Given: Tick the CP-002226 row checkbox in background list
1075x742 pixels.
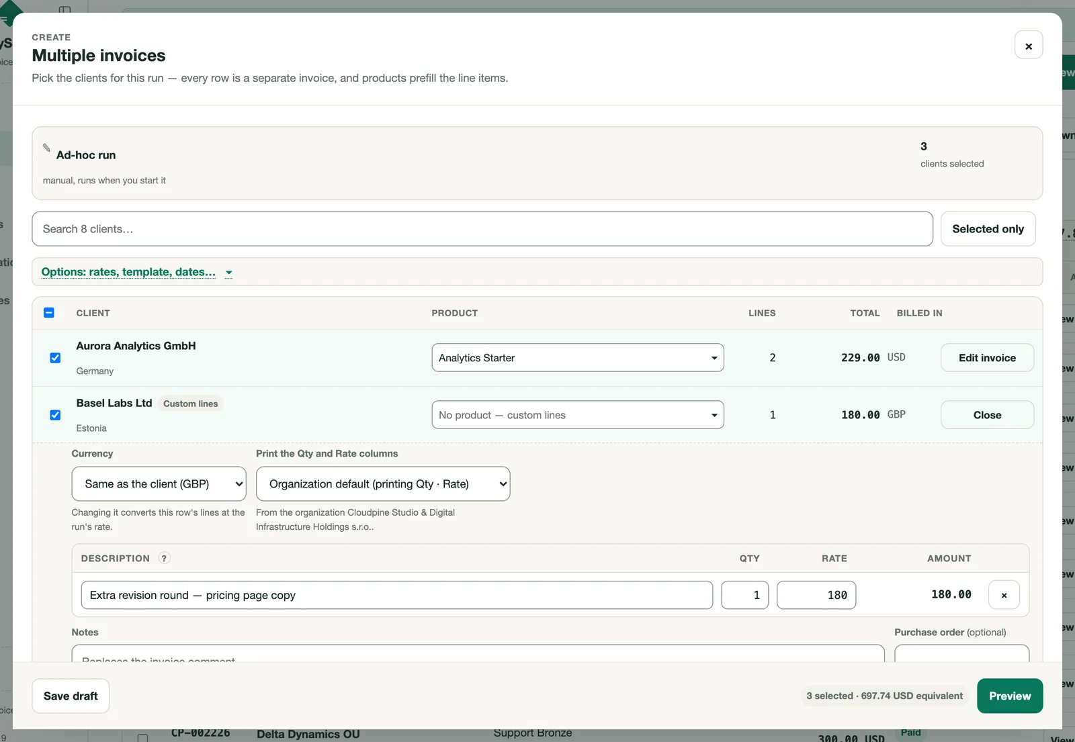Looking at the screenshot, I should tap(142, 737).
